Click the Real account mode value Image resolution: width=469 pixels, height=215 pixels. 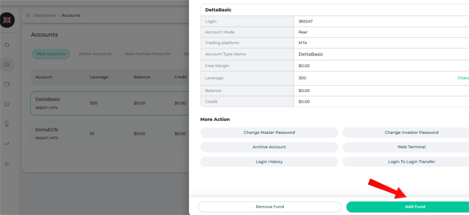tap(303, 32)
